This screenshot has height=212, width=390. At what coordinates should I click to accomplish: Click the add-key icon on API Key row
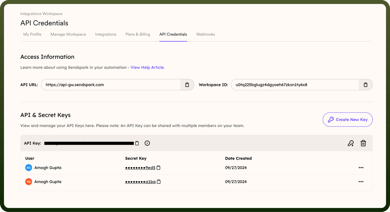coord(351,143)
